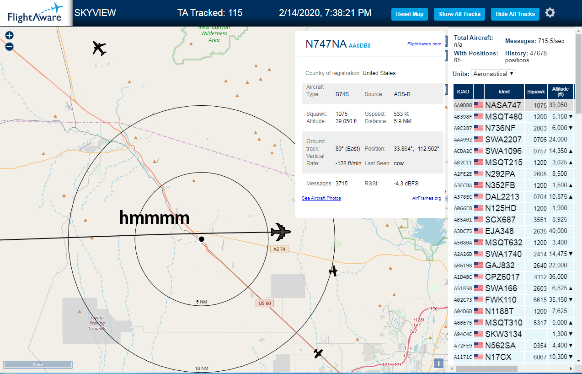Open settings gear icon
The image size is (582, 374).
(550, 13)
